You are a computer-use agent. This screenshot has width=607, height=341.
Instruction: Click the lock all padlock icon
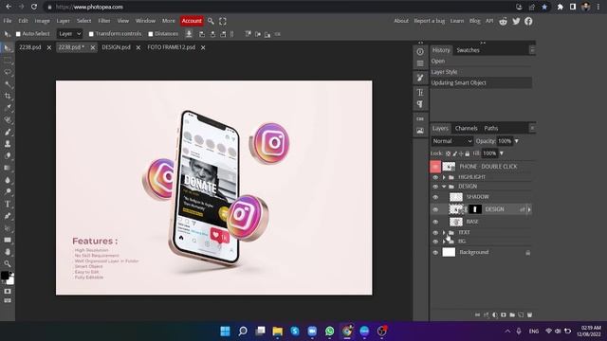pyautogui.click(x=468, y=153)
